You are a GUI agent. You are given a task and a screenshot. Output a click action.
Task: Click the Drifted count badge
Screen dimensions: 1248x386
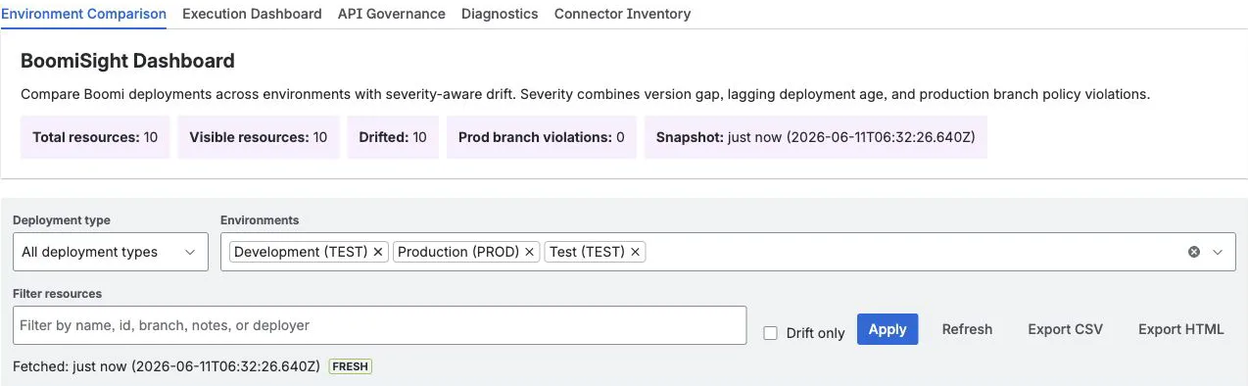(x=393, y=137)
